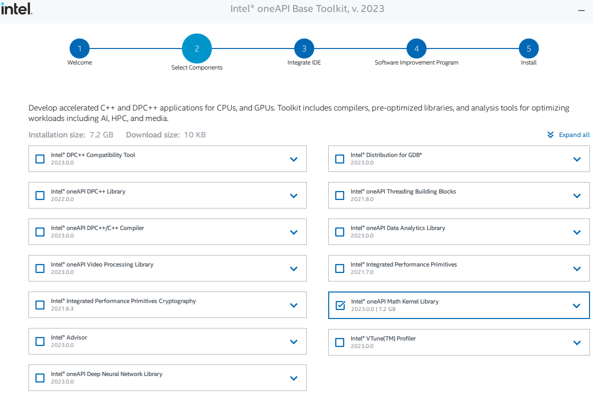593x394 pixels.
Task: Expand DPC++ Compatibility Tool details chevron
Action: click(x=293, y=159)
